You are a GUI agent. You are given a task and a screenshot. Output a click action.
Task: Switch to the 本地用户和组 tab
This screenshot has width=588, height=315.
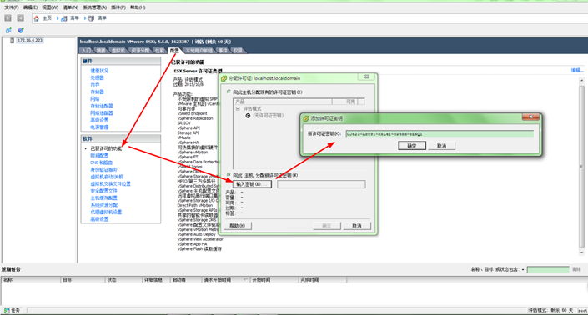pyautogui.click(x=199, y=51)
